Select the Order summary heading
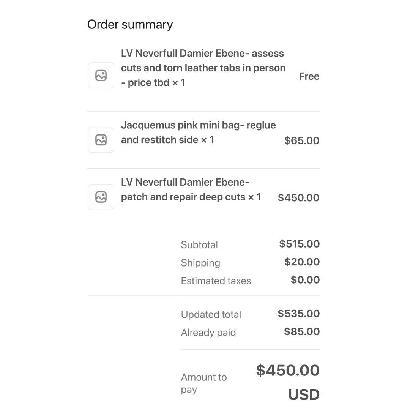Image resolution: width=410 pixels, height=410 pixels. pos(130,25)
